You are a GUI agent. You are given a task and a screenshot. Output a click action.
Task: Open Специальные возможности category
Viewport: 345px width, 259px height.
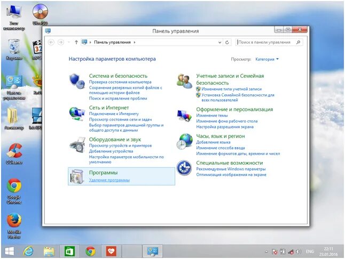(230, 163)
